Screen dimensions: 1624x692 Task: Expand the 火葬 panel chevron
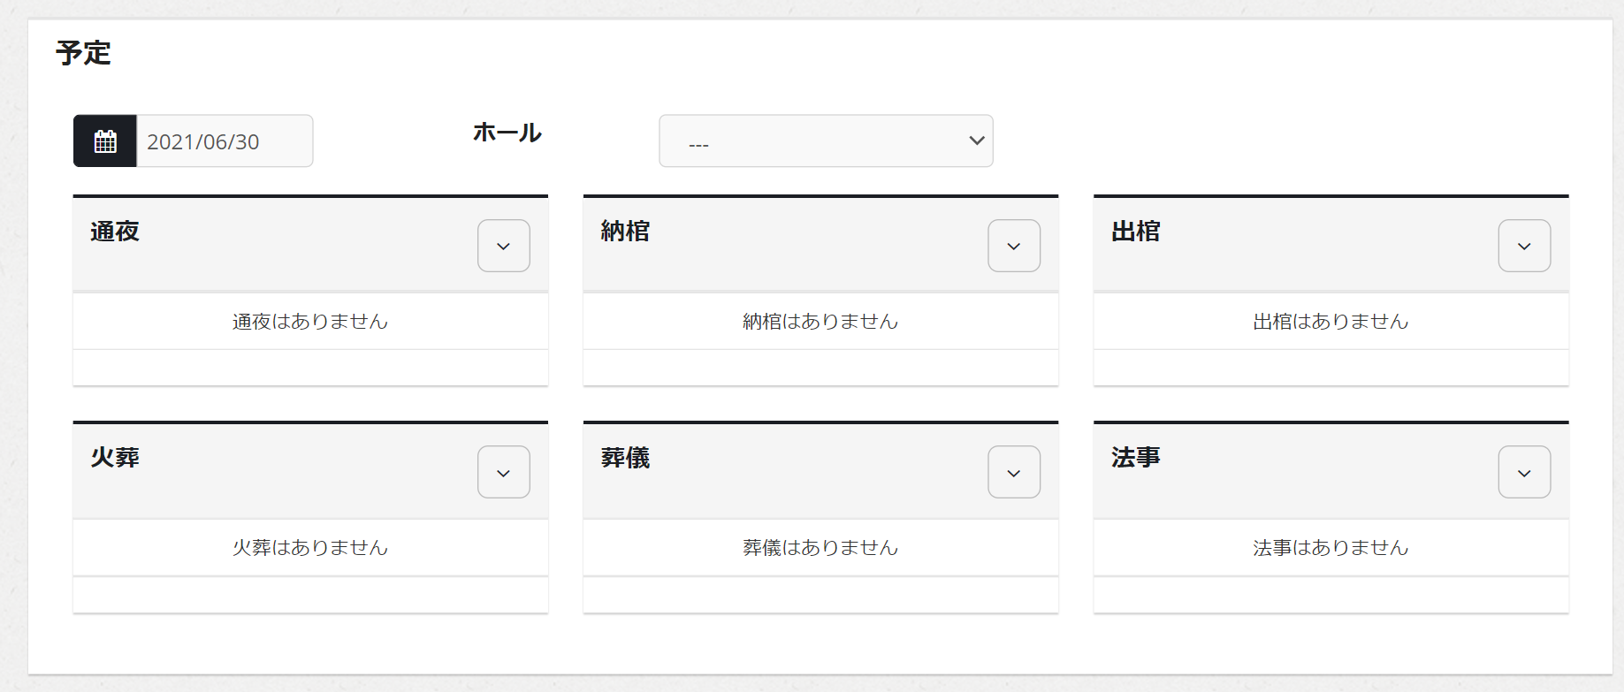point(504,473)
